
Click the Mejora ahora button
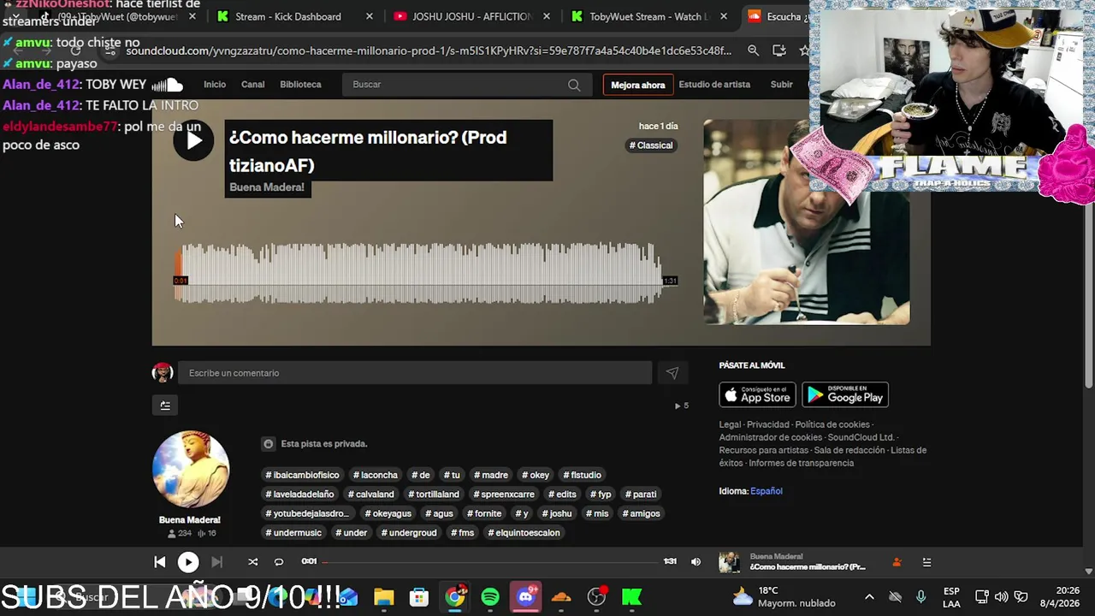pyautogui.click(x=638, y=85)
